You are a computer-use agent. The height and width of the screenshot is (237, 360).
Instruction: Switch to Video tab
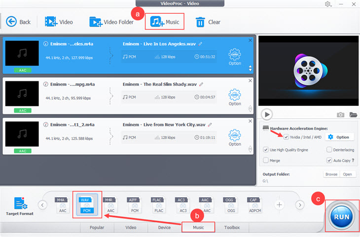131,227
